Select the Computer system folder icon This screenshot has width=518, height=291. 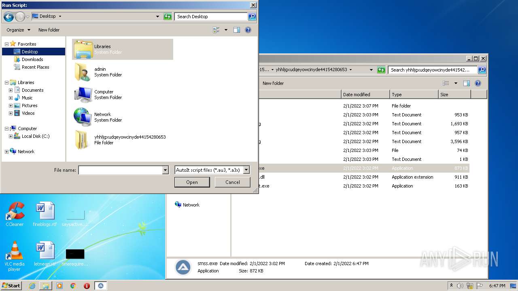[83, 95]
